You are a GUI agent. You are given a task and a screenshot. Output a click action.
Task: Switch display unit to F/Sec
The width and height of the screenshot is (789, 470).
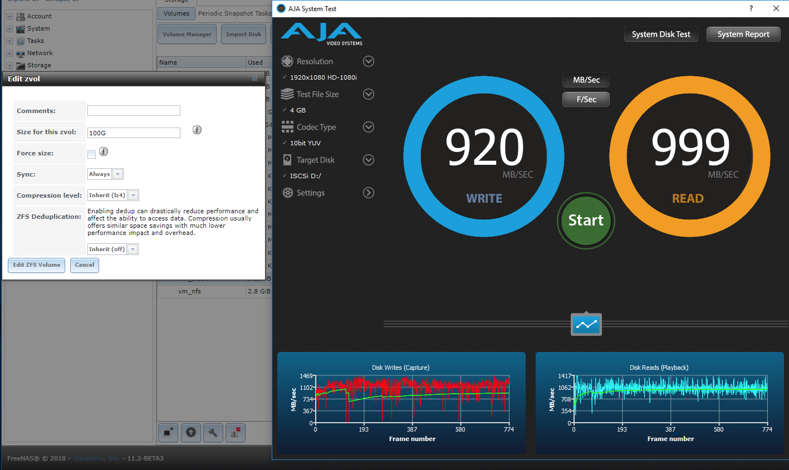(586, 99)
